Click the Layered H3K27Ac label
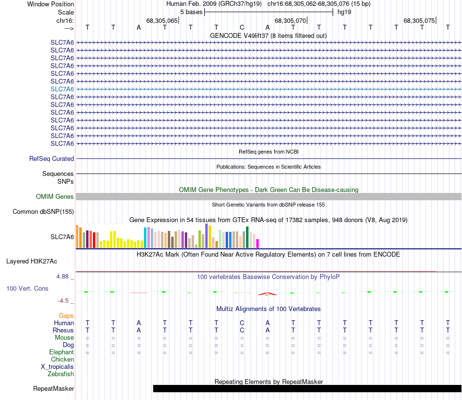The height and width of the screenshot is (400, 462). click(32, 261)
